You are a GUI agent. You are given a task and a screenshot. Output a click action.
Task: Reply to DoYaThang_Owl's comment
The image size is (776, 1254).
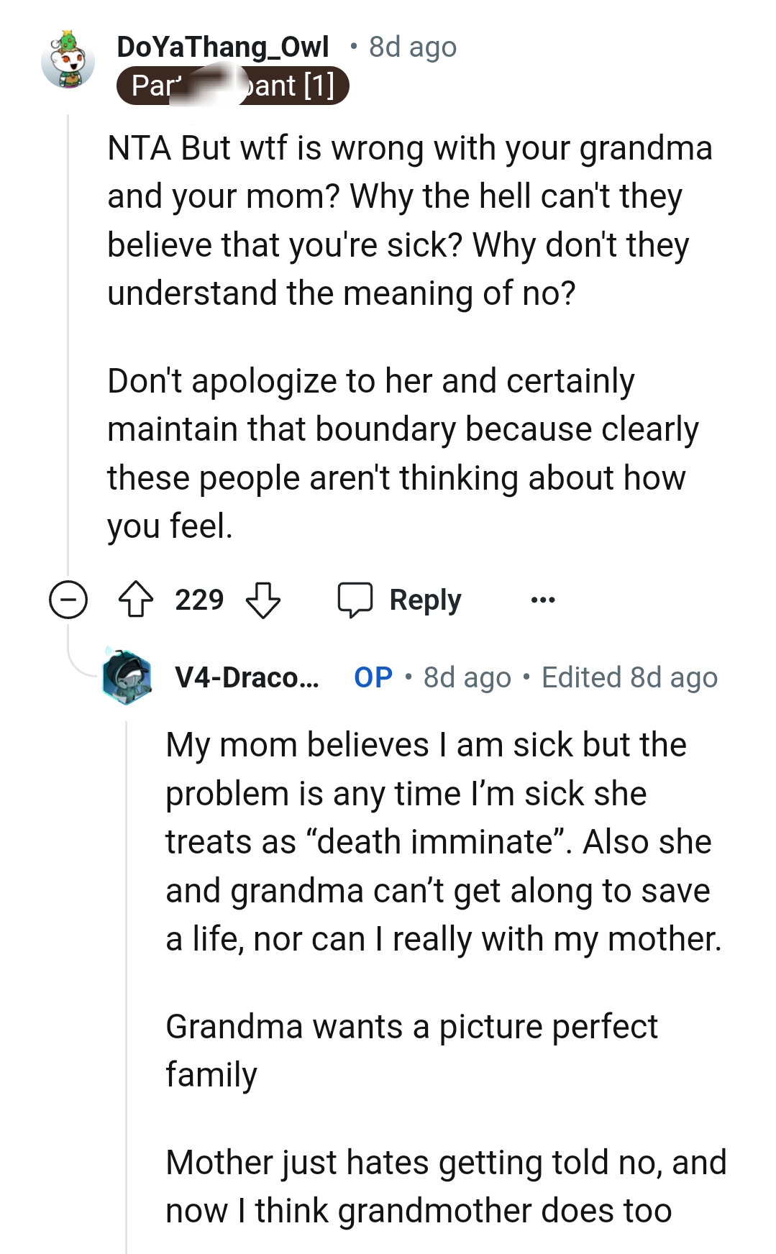[401, 600]
